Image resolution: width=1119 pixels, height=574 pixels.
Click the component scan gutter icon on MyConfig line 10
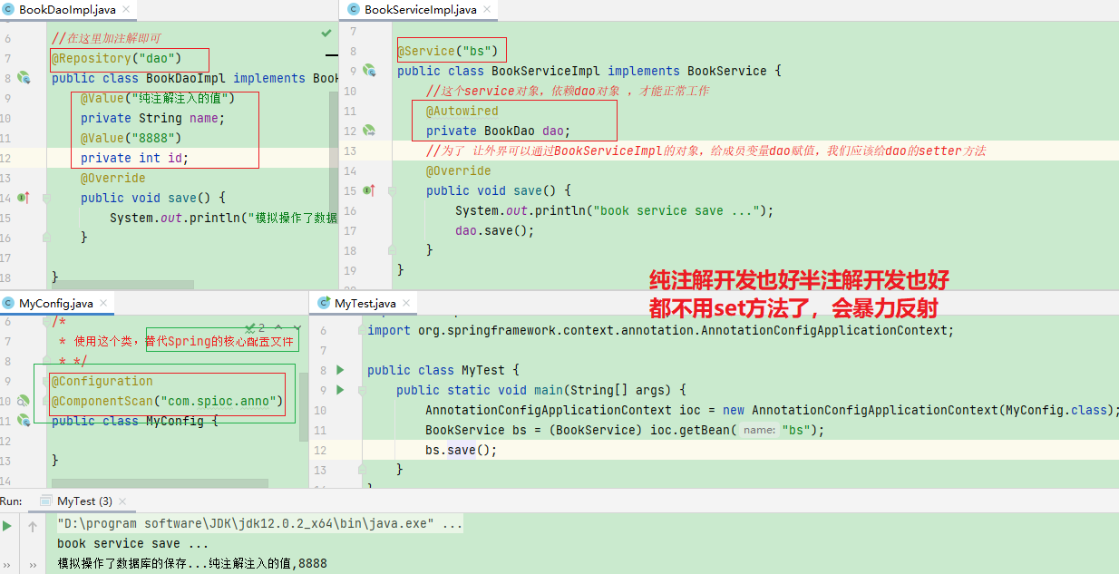pyautogui.click(x=24, y=401)
